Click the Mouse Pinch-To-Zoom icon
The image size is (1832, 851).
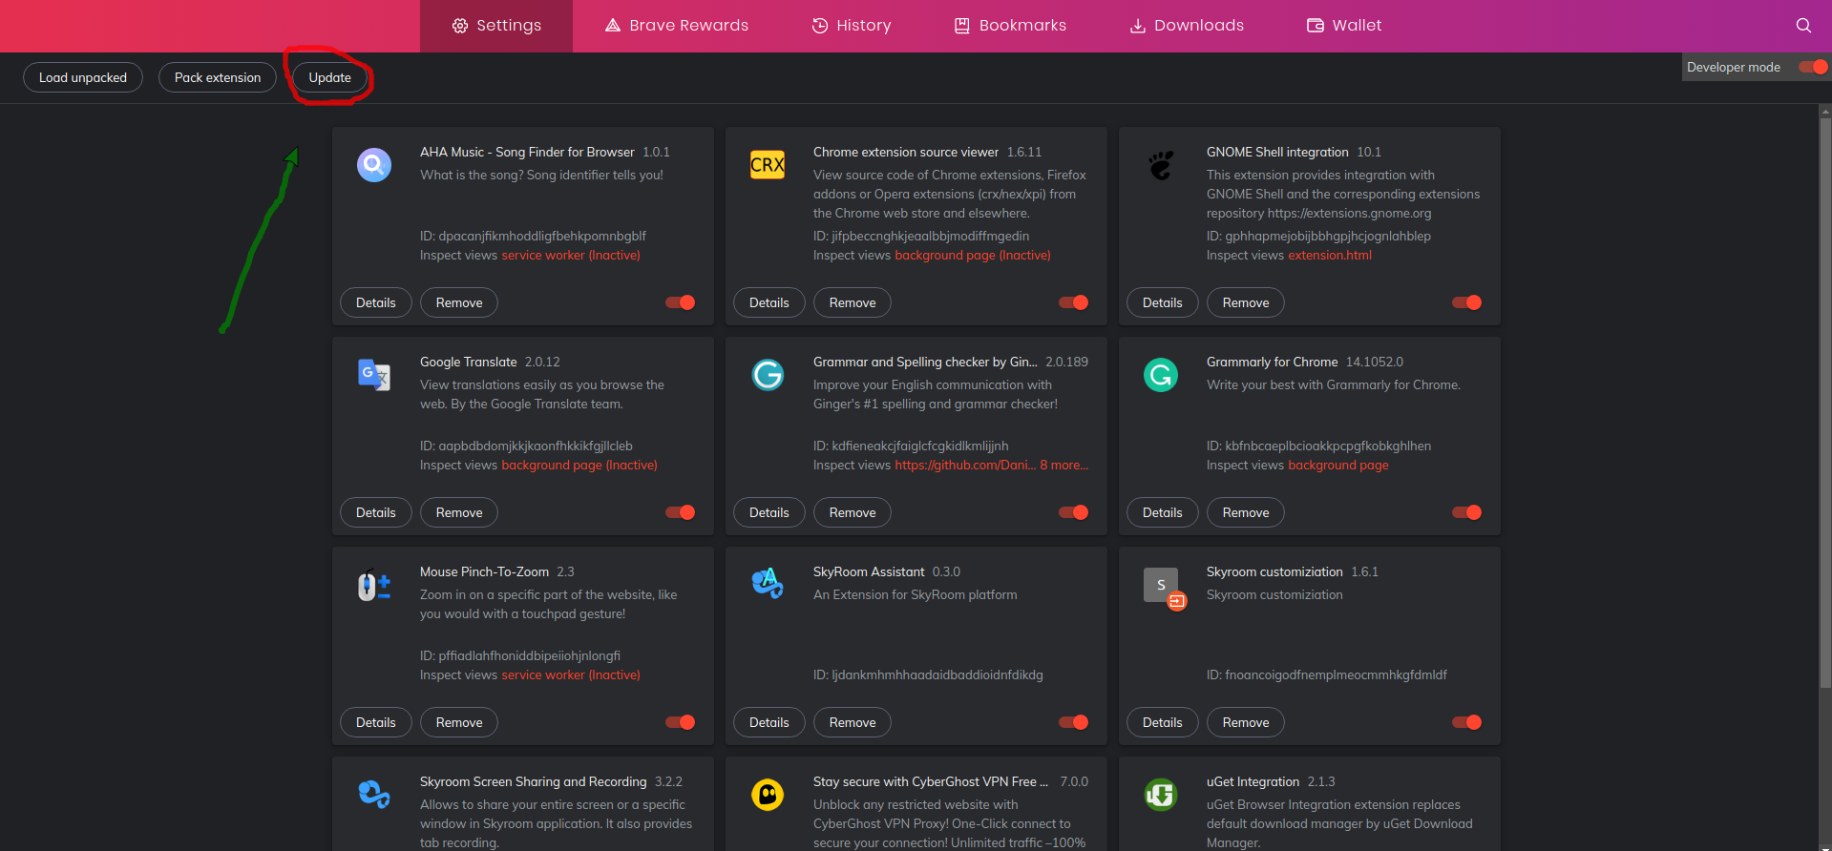click(374, 585)
